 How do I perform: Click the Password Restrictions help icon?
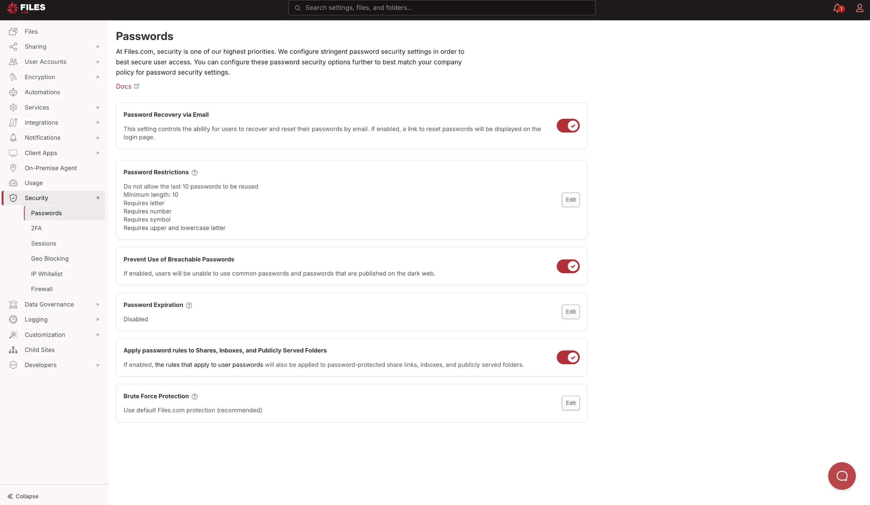195,172
